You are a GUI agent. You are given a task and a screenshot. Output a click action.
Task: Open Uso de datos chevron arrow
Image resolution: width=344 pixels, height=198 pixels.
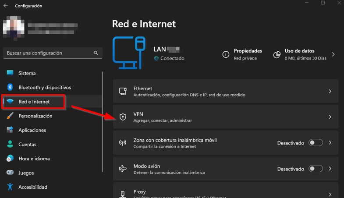pyautogui.click(x=333, y=54)
